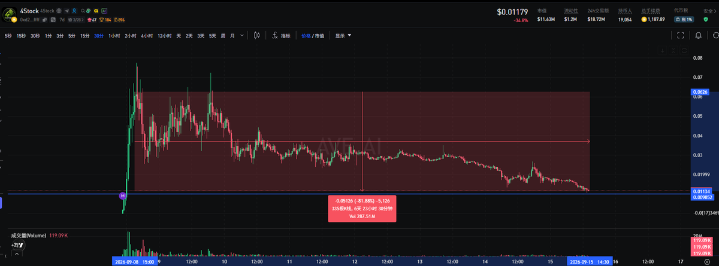719x266 pixels.
Task: Click the $0.01179 token price
Action: click(x=512, y=11)
